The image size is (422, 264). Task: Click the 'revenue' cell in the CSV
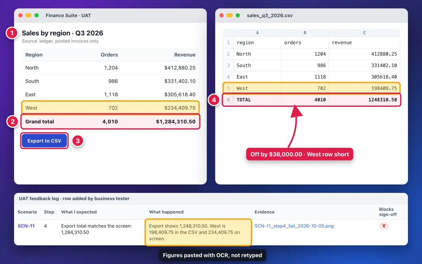(x=364, y=43)
